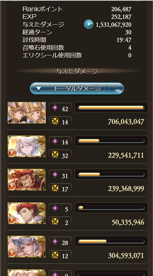Image resolution: width=153 pixels, height=276 pixels.
Task: Click the yellow attack icon showing 12
Action: (x=55, y=255)
